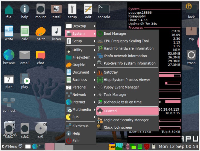Click the sr0 optical drive icon
Viewport: 200px width, 151px height.
41,128
